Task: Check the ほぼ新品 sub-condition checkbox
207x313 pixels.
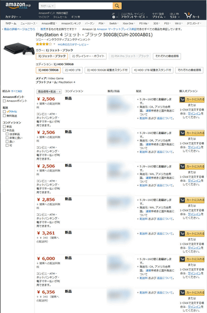Action: pos(7,134)
